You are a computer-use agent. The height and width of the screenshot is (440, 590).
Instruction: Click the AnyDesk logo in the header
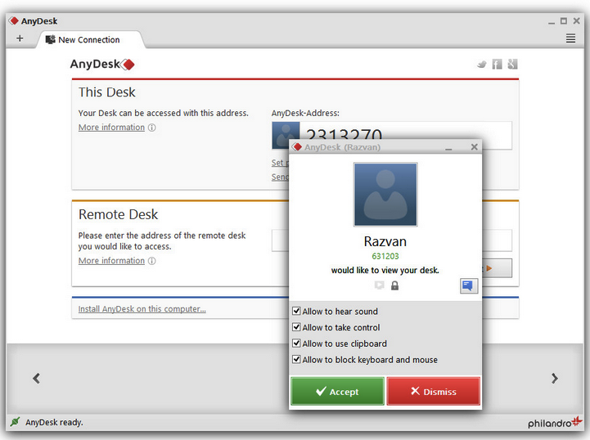[102, 65]
